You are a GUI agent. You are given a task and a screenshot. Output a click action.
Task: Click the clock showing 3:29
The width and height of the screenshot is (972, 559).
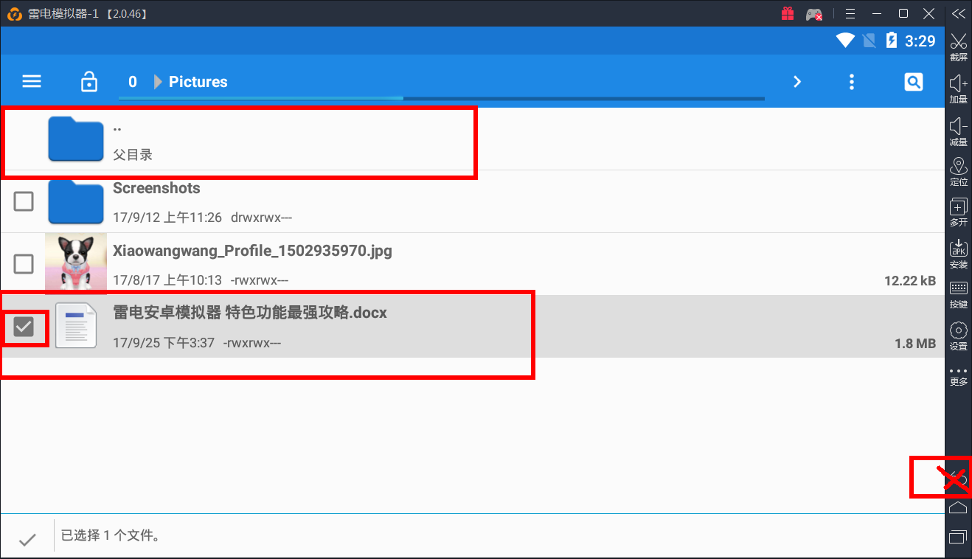coord(920,41)
